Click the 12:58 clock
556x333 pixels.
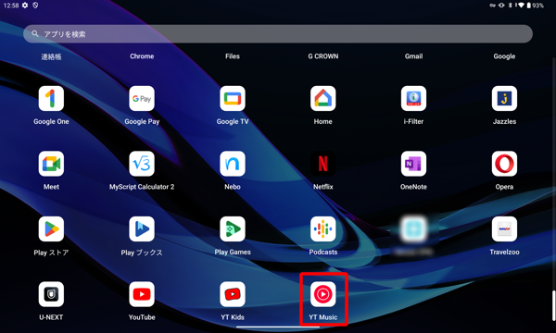(x=11, y=6)
